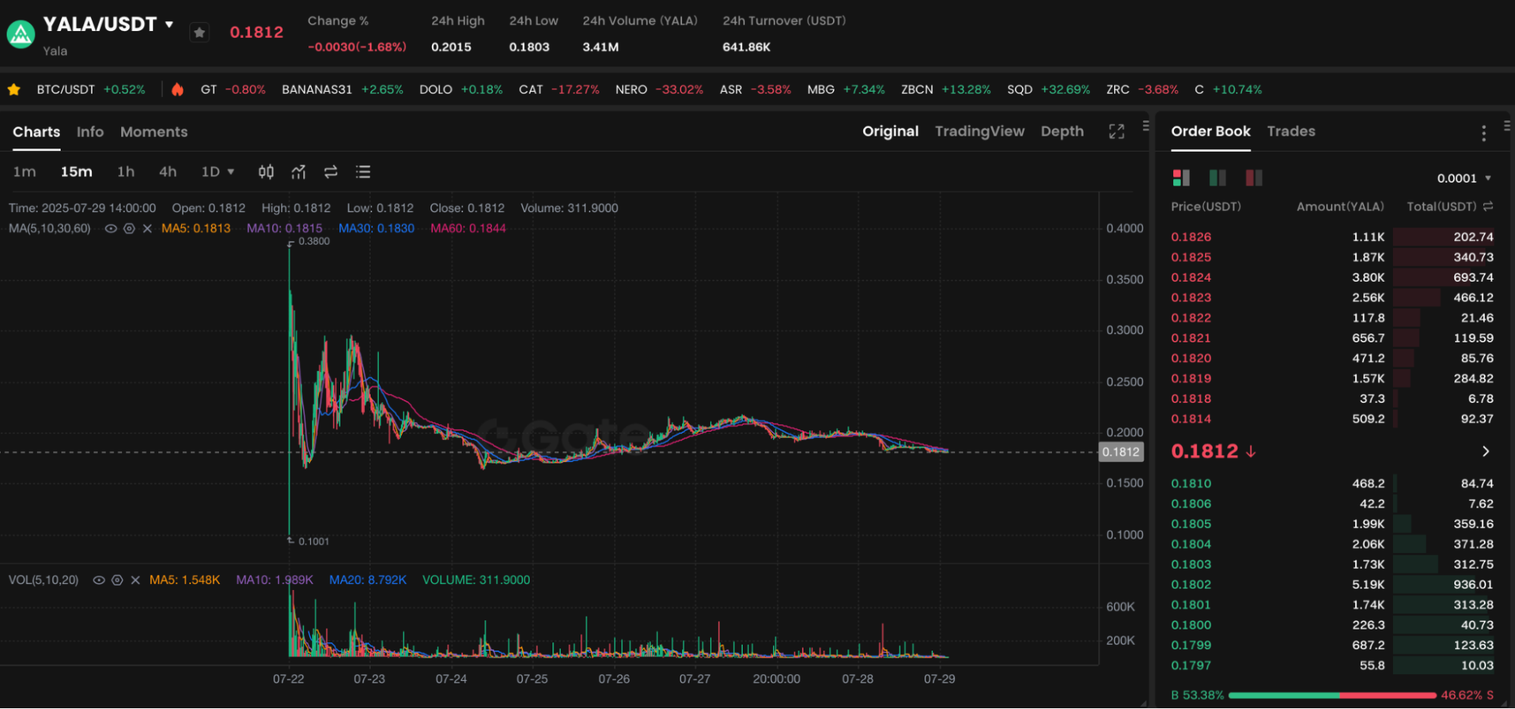Open SQD pair from ticker bar
The height and width of the screenshot is (709, 1515).
1049,89
